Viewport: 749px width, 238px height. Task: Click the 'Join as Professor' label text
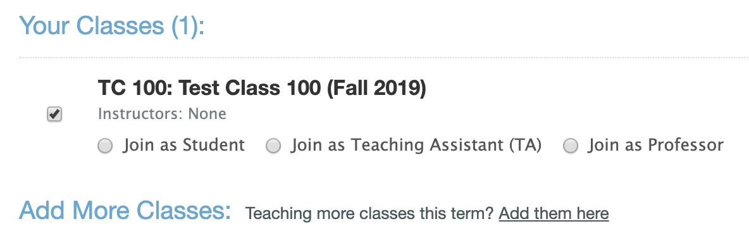click(x=656, y=145)
